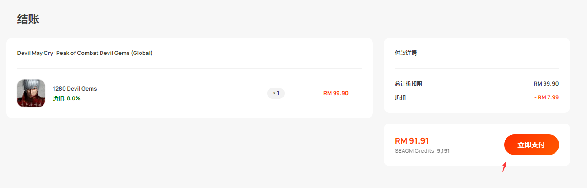Screen dimensions: 587x188
Task: Click the 总计折扣前 label
Action: tap(409, 84)
